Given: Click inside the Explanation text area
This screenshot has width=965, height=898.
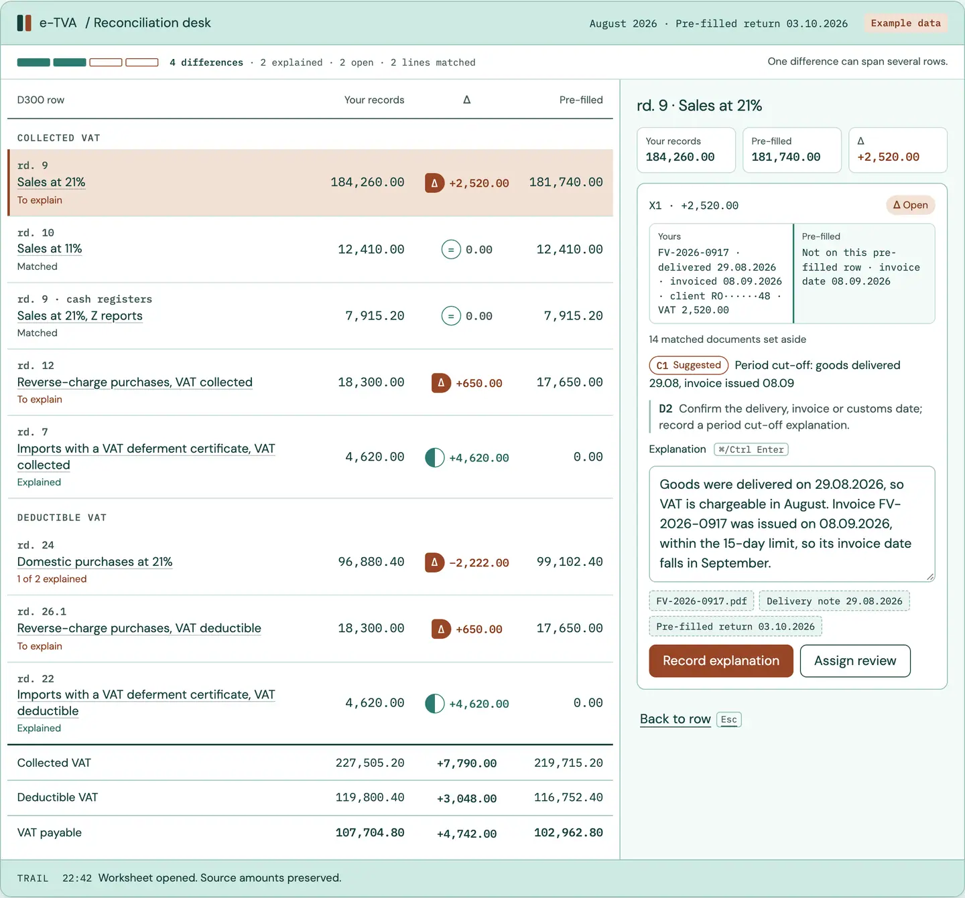Looking at the screenshot, I should point(792,524).
